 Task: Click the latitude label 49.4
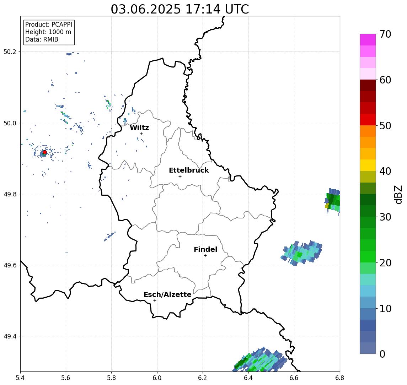(10, 336)
